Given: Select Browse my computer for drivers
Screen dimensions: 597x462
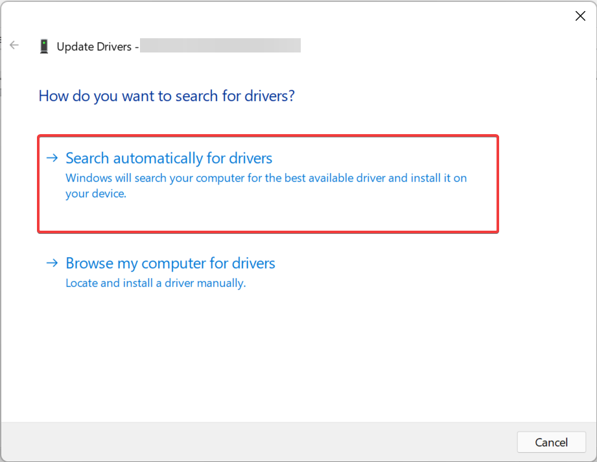Looking at the screenshot, I should [170, 263].
